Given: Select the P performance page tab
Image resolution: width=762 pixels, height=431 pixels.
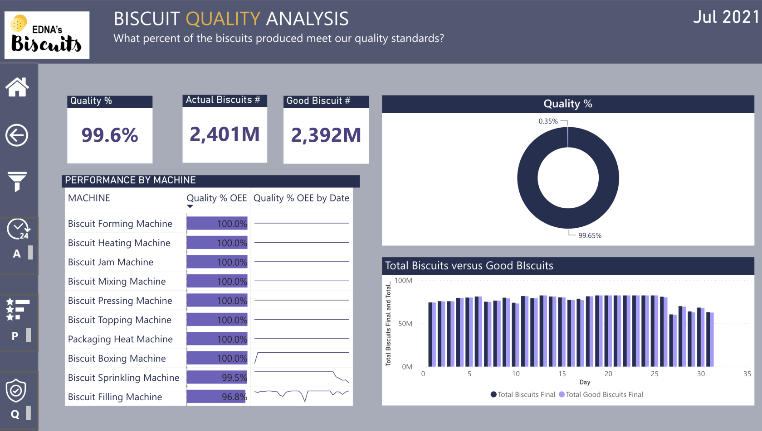Looking at the screenshot, I should [x=15, y=336].
